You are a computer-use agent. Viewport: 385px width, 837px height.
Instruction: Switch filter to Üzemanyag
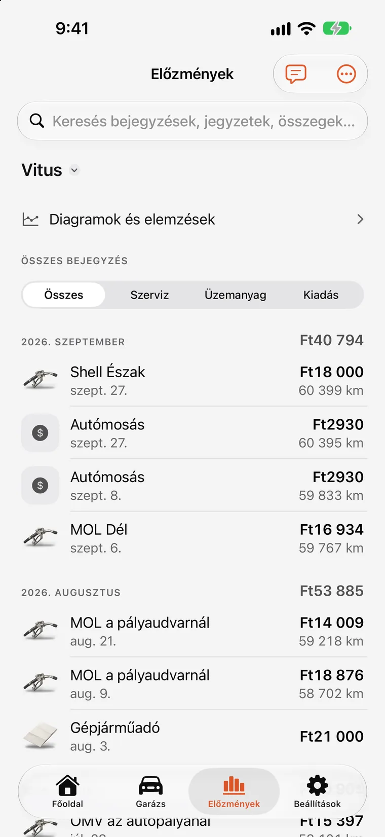(x=235, y=295)
